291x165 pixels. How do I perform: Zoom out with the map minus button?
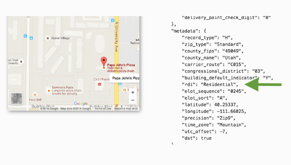click(132, 100)
